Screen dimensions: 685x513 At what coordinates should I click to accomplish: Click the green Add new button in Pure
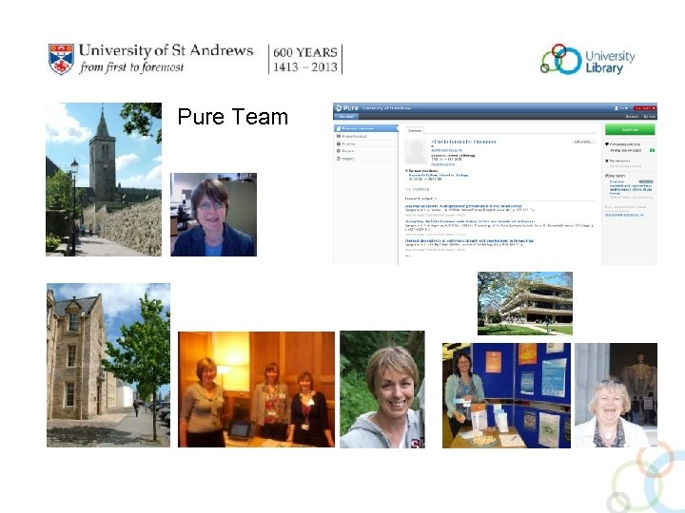(630, 129)
